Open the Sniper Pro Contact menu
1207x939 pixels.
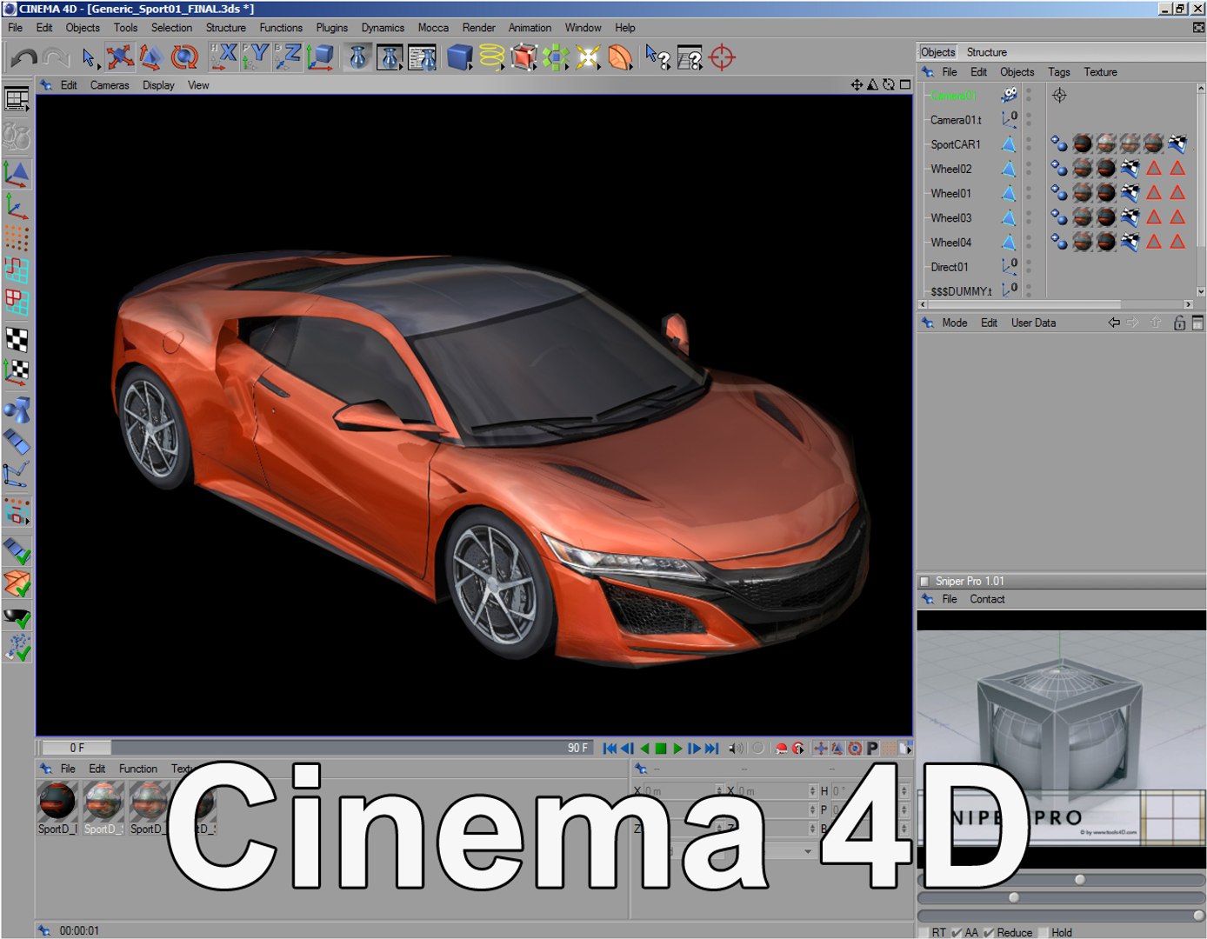[x=987, y=599]
